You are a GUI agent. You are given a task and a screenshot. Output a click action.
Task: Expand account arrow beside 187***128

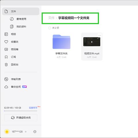pos(26,132)
